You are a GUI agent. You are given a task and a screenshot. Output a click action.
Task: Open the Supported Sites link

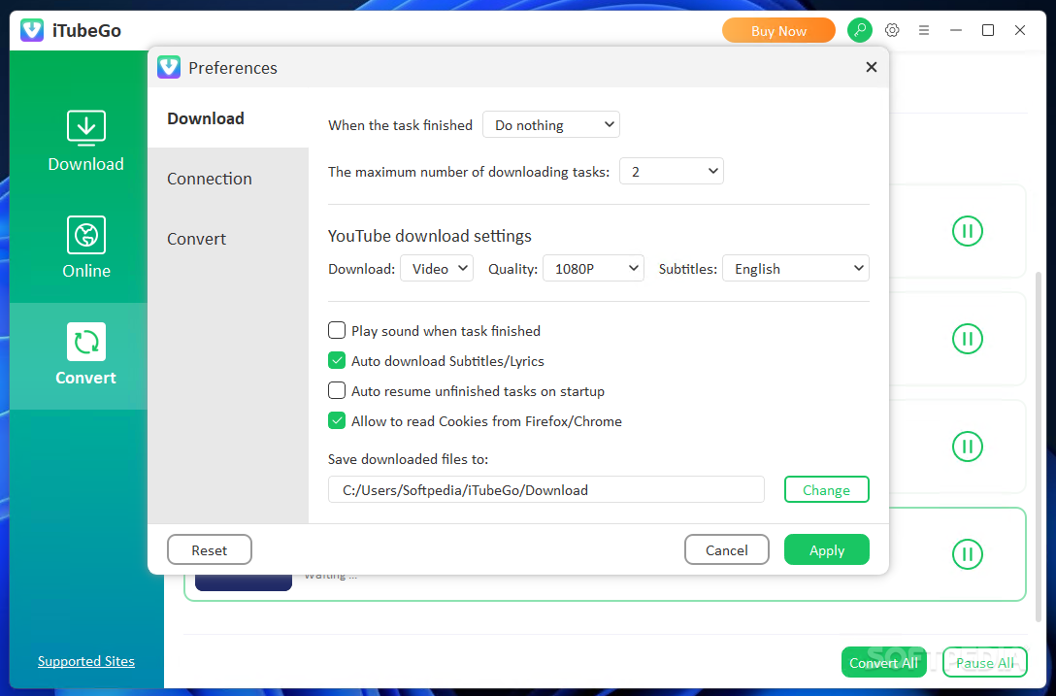pyautogui.click(x=85, y=661)
